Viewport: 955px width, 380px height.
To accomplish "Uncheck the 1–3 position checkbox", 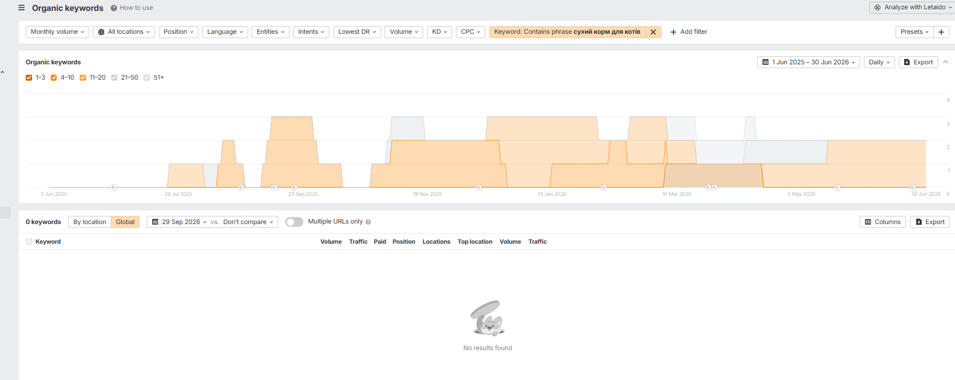I will point(29,77).
